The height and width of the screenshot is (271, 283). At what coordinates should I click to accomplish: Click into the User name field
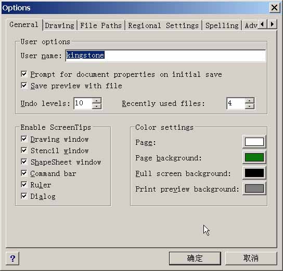tap(165, 56)
